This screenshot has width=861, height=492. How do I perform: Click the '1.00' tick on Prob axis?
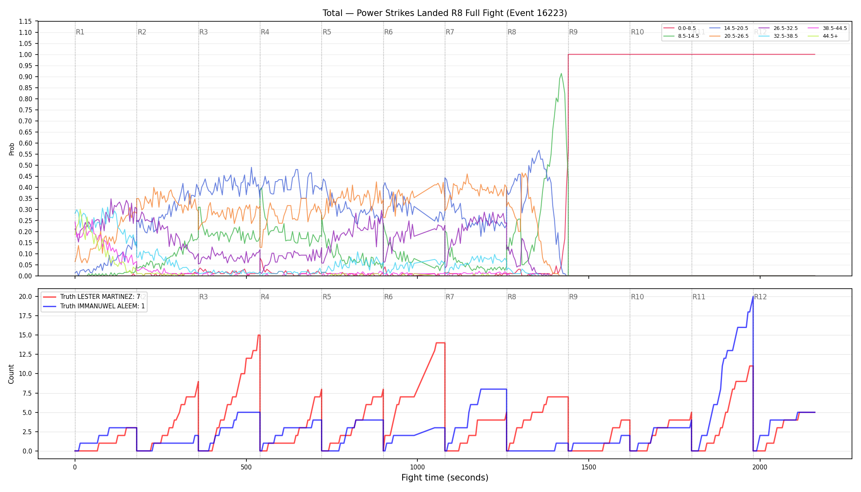(25, 55)
